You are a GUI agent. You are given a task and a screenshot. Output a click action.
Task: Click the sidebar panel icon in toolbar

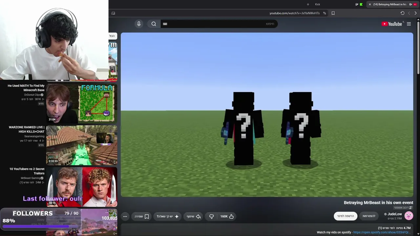[113, 13]
